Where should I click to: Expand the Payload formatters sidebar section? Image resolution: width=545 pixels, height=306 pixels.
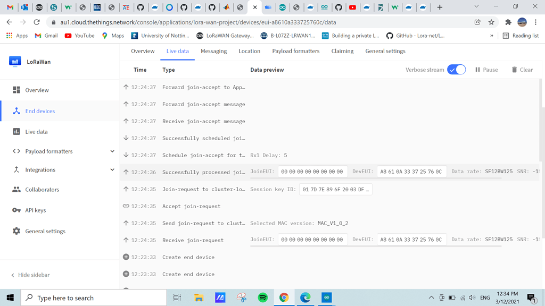point(112,151)
